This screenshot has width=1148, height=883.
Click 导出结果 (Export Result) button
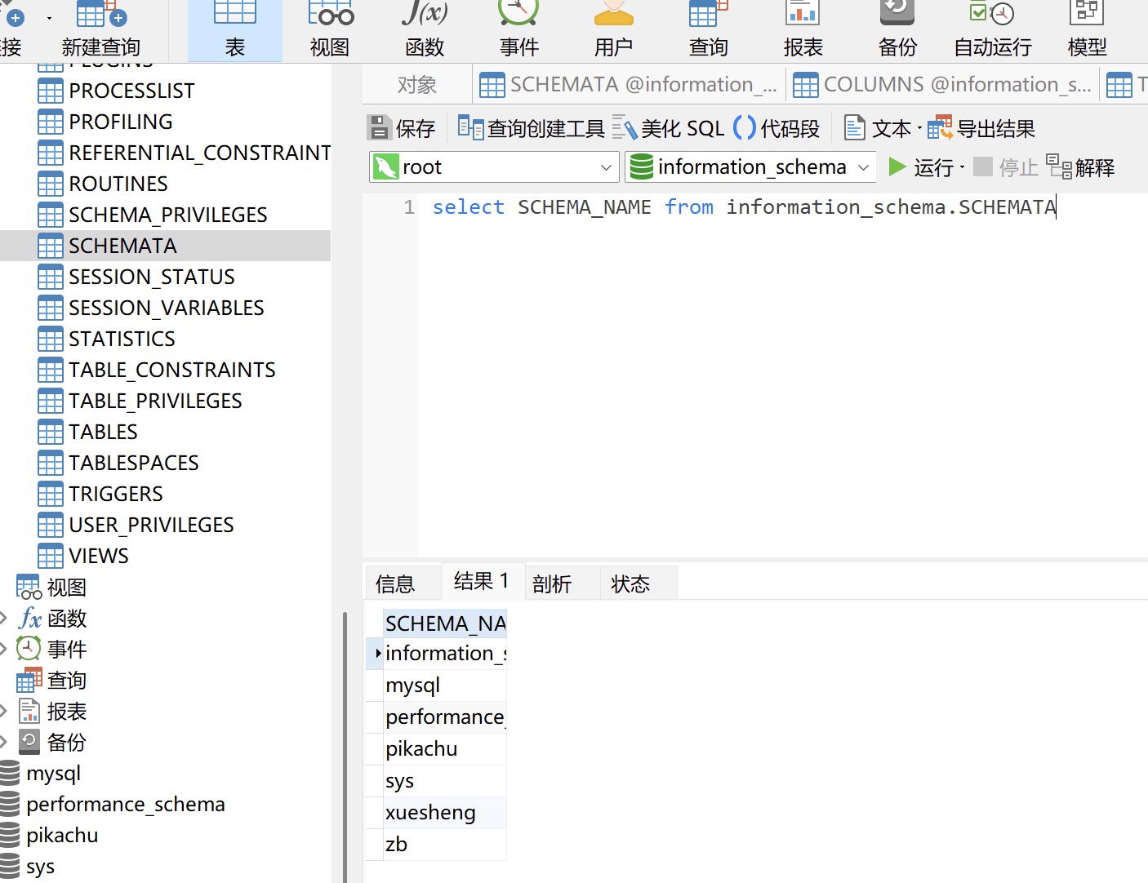pyautogui.click(x=982, y=128)
